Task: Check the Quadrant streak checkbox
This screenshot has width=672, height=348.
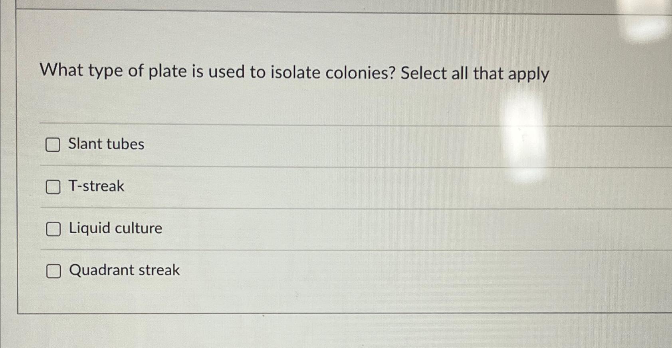Action: tap(53, 271)
